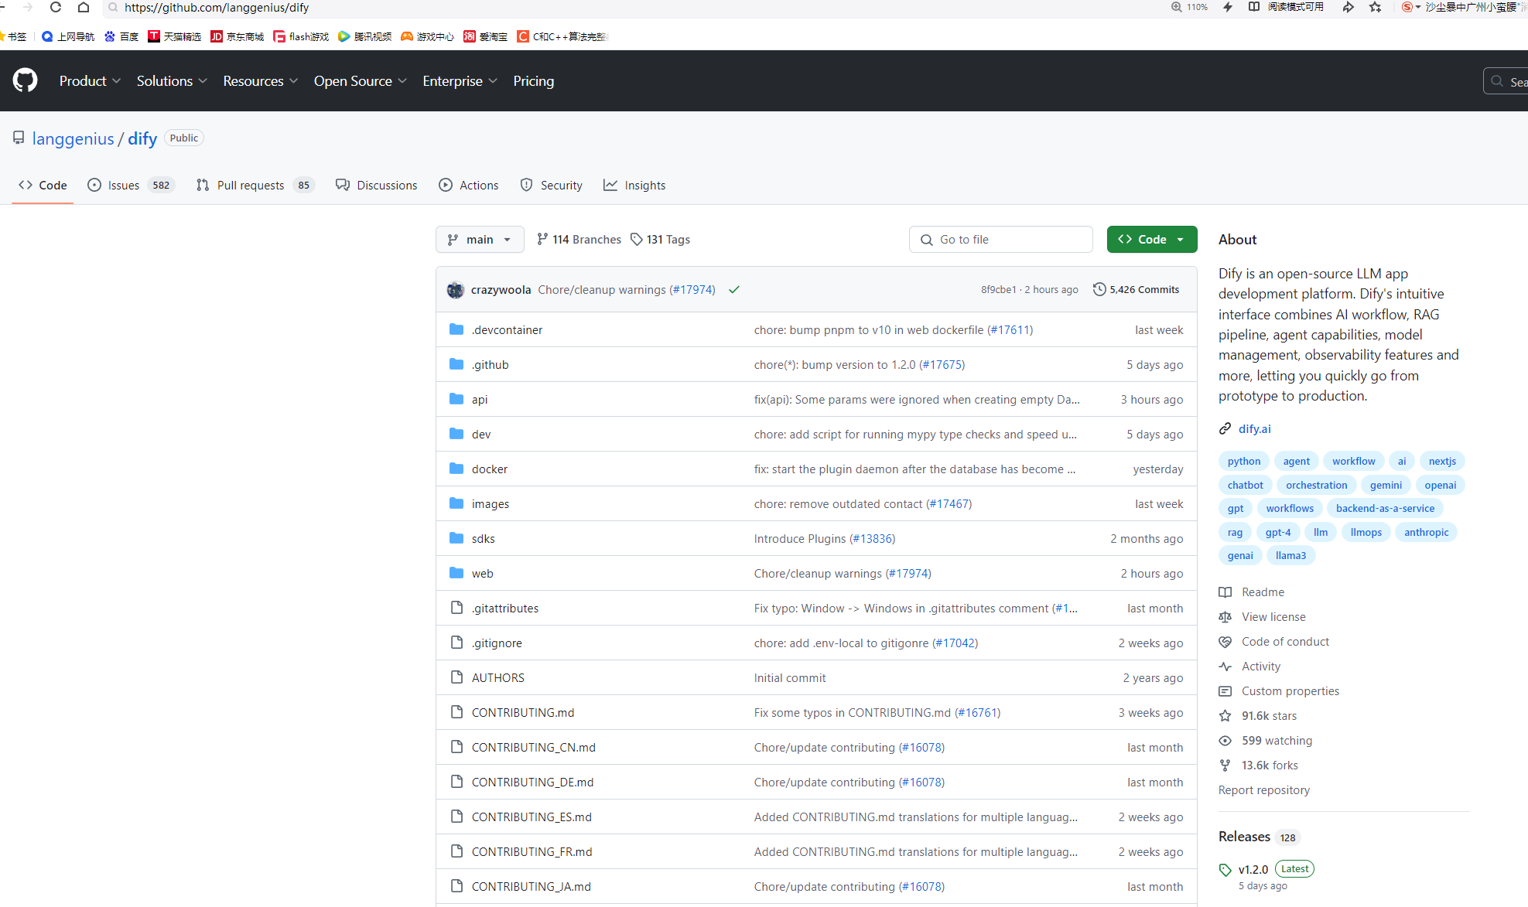1528x907 pixels.
Task: Expand the green Code dropdown button
Action: [x=1151, y=240]
